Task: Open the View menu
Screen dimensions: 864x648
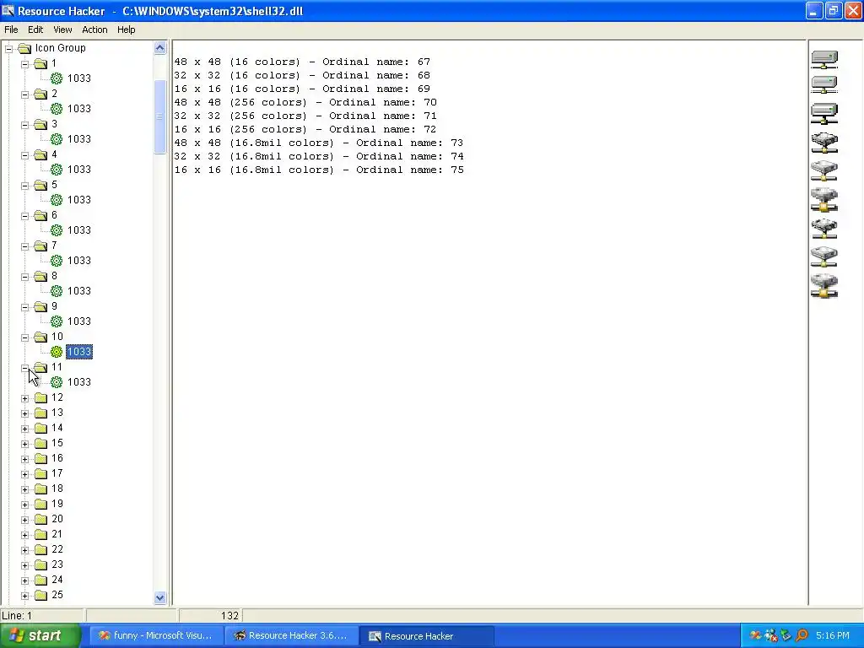Action: tap(62, 30)
